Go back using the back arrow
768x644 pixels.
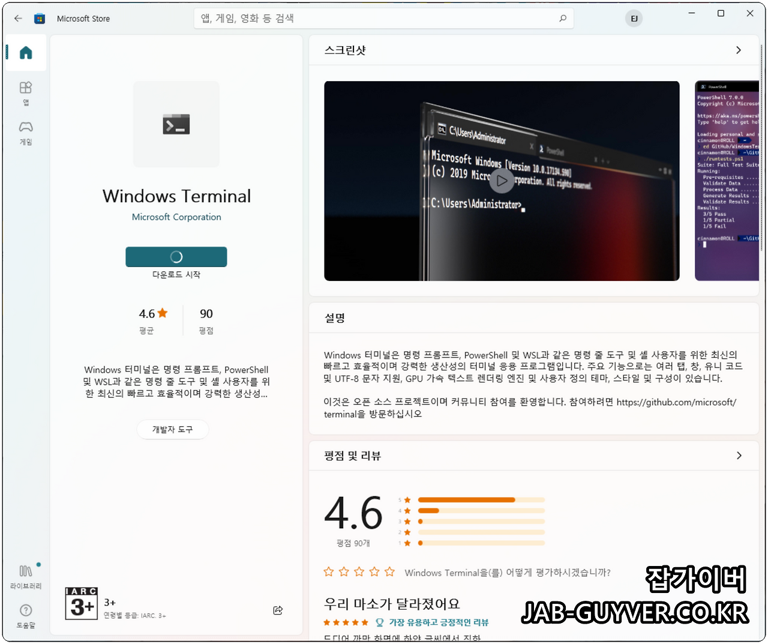(17, 18)
